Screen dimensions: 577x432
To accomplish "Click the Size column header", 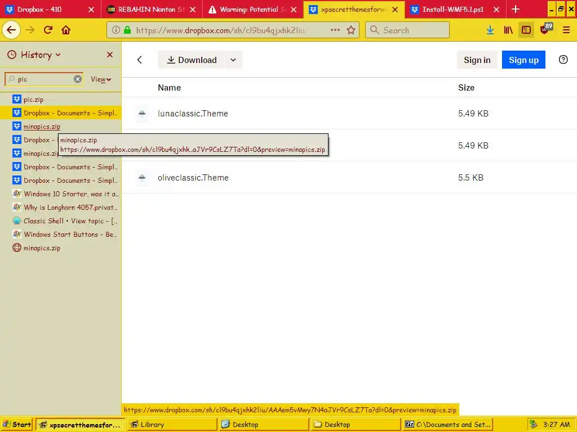I will [466, 88].
